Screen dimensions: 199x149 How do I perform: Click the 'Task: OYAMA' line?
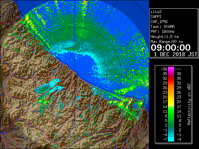click(163, 27)
